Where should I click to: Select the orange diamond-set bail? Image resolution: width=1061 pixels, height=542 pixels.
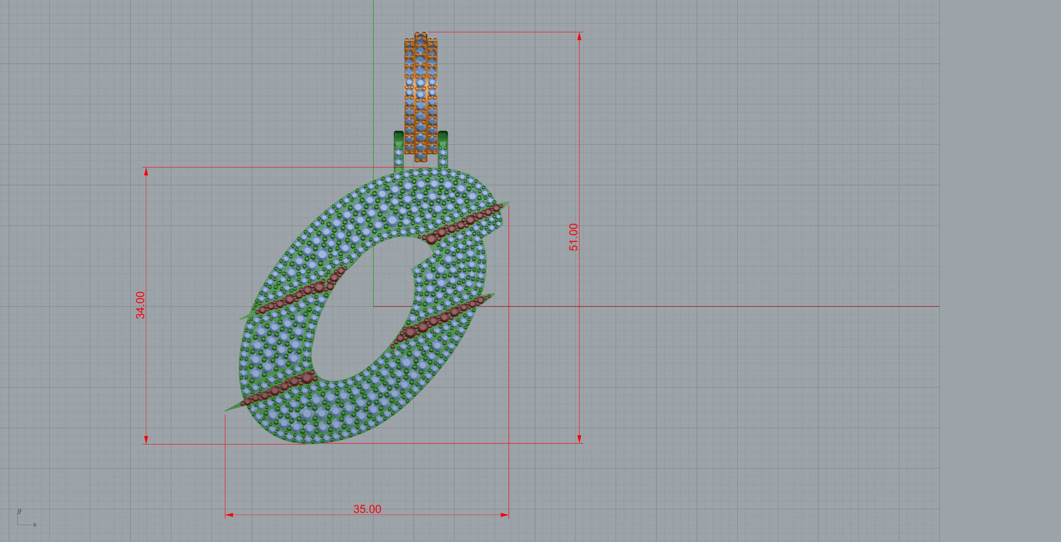tap(421, 97)
